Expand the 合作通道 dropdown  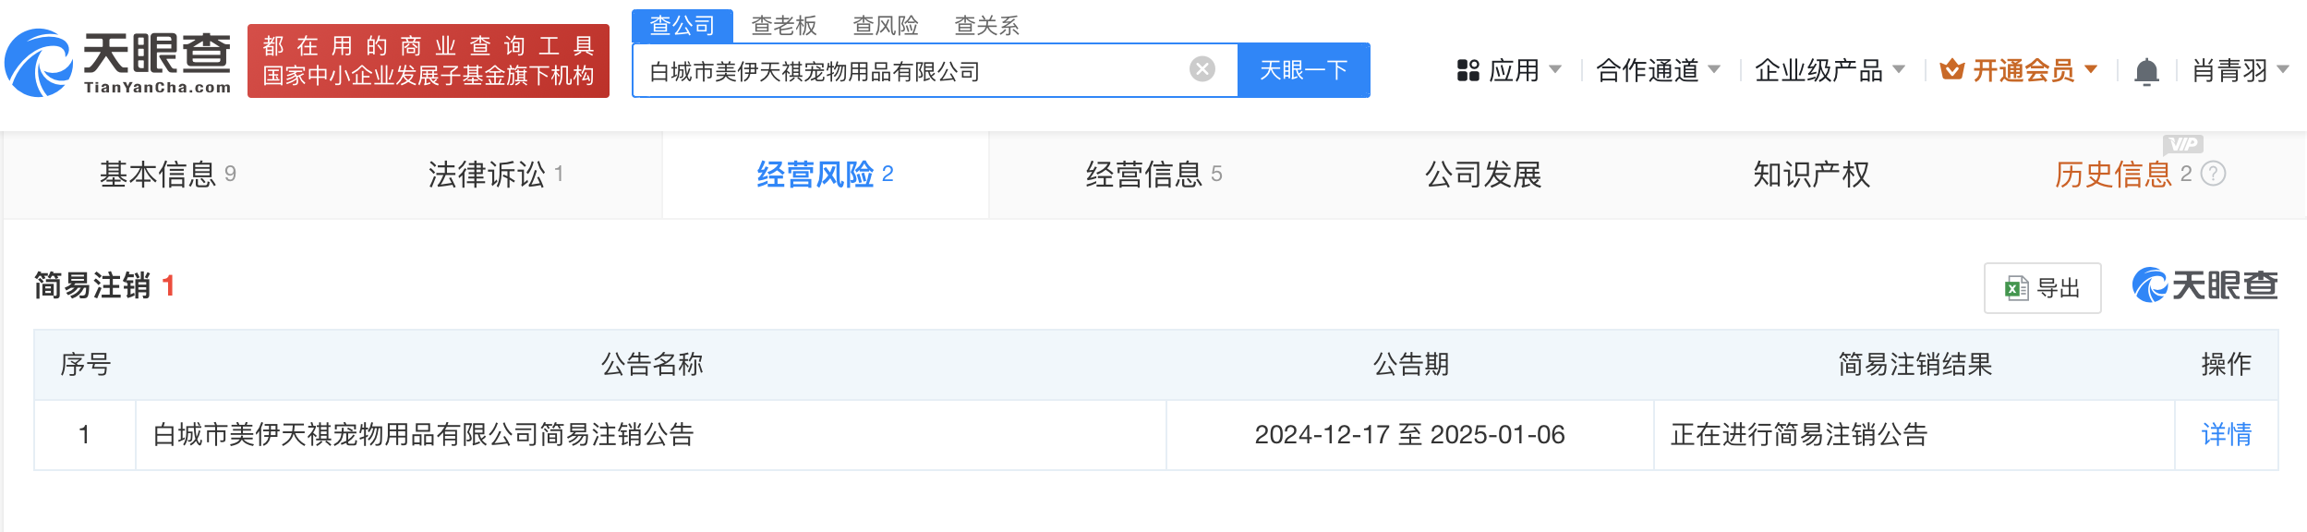(x=1658, y=70)
